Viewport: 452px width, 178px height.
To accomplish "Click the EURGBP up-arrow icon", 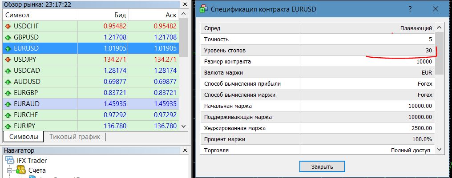I will [x=8, y=93].
